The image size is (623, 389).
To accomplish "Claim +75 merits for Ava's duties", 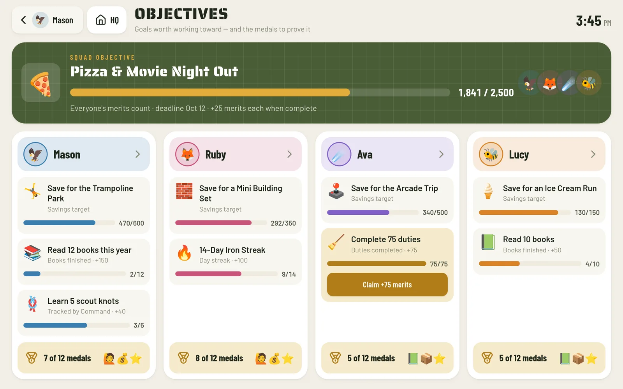I will click(387, 284).
